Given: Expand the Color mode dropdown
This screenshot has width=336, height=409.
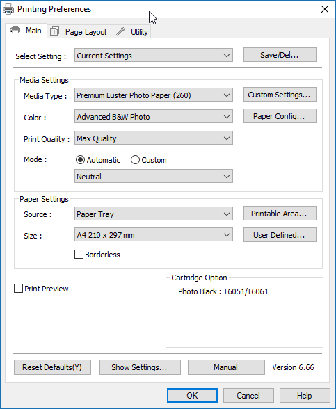Looking at the screenshot, I should (154, 117).
